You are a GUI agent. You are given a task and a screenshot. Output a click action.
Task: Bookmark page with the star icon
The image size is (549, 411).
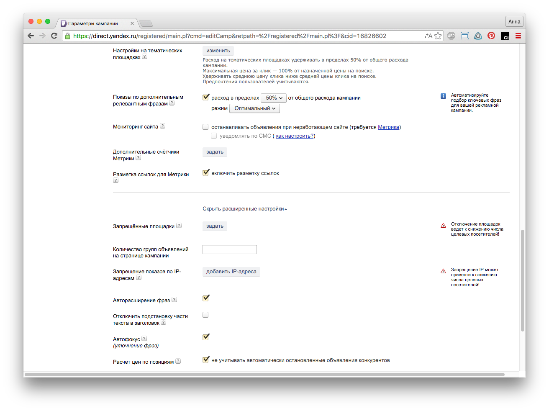(438, 36)
